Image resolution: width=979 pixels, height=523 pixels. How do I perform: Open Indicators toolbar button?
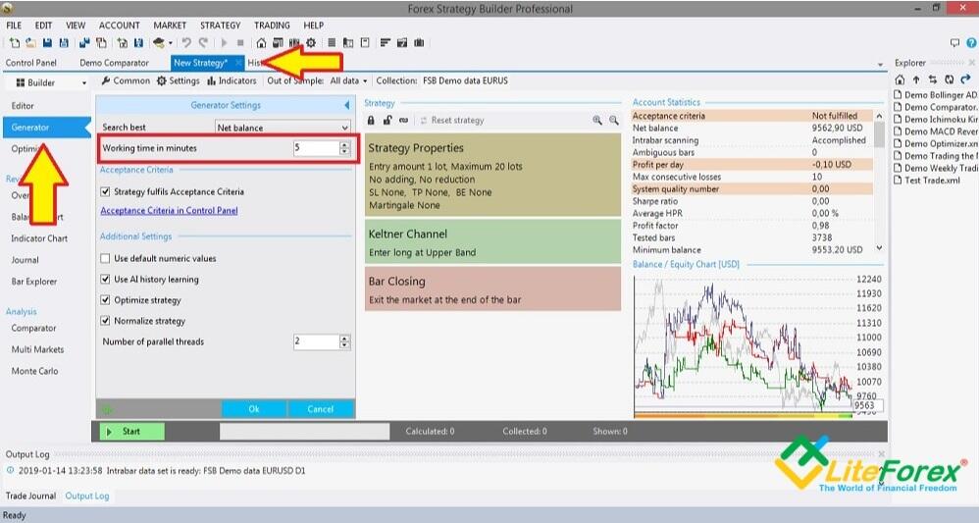[x=232, y=80]
